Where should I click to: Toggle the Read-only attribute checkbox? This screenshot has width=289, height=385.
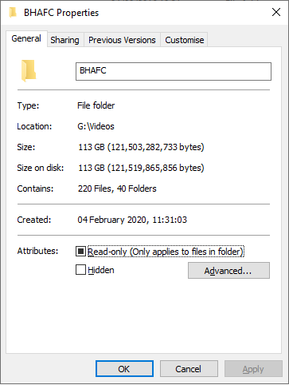(80, 251)
